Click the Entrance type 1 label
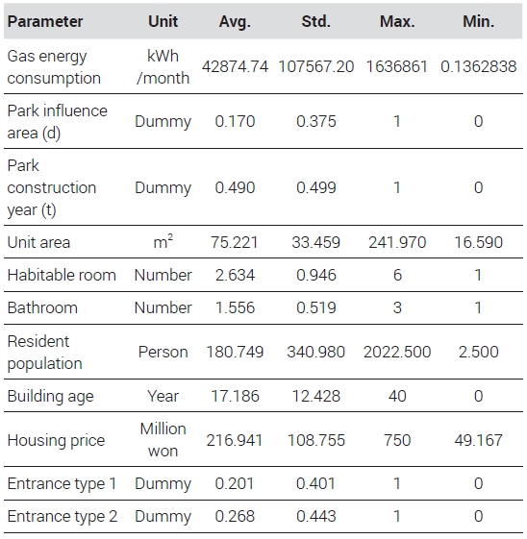527x539 pixels. [x=62, y=484]
